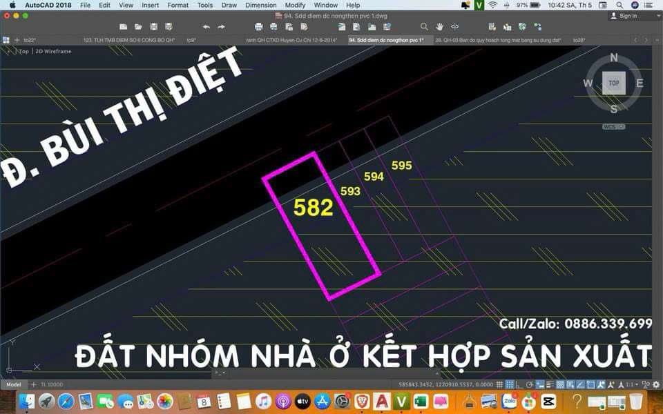Click the Redo arrow in the toolbar
663x414 pixels.
click(x=221, y=27)
